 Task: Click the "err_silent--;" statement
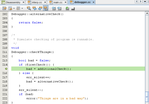coord(31,90)
